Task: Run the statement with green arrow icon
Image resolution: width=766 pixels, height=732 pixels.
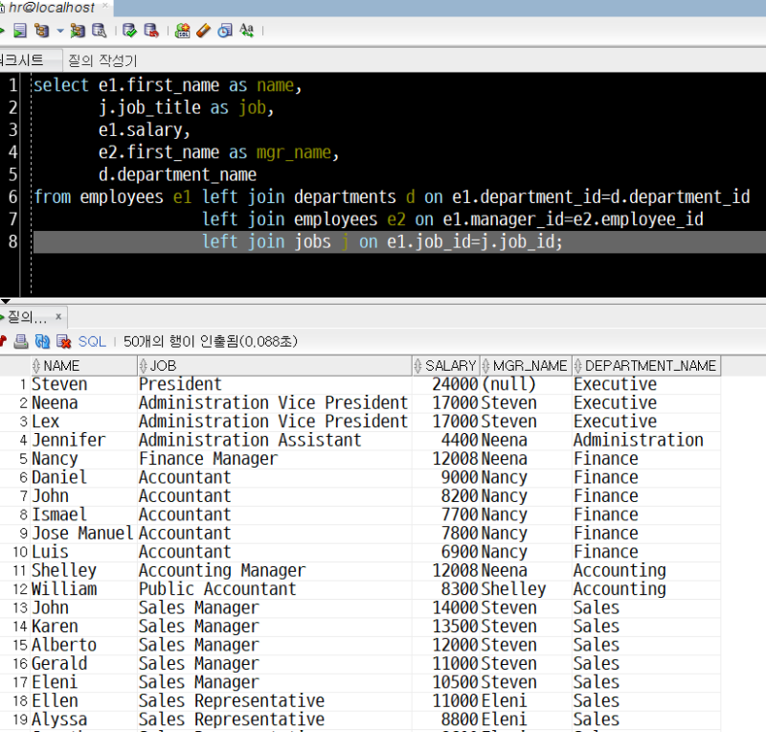Action: click(x=5, y=30)
